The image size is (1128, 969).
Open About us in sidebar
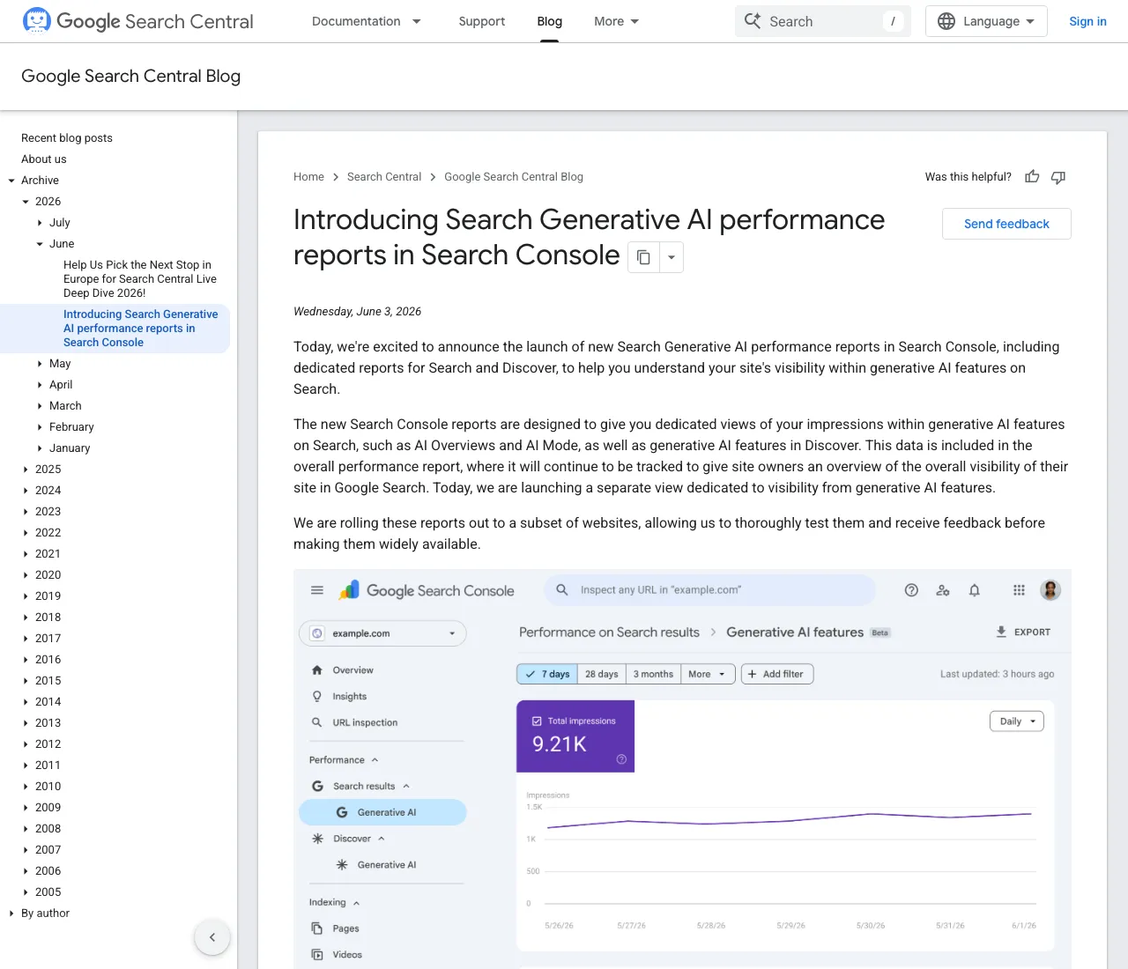tap(44, 159)
